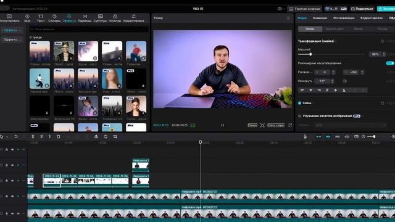Click the Undo arrow in timeline toolbar

(16, 137)
